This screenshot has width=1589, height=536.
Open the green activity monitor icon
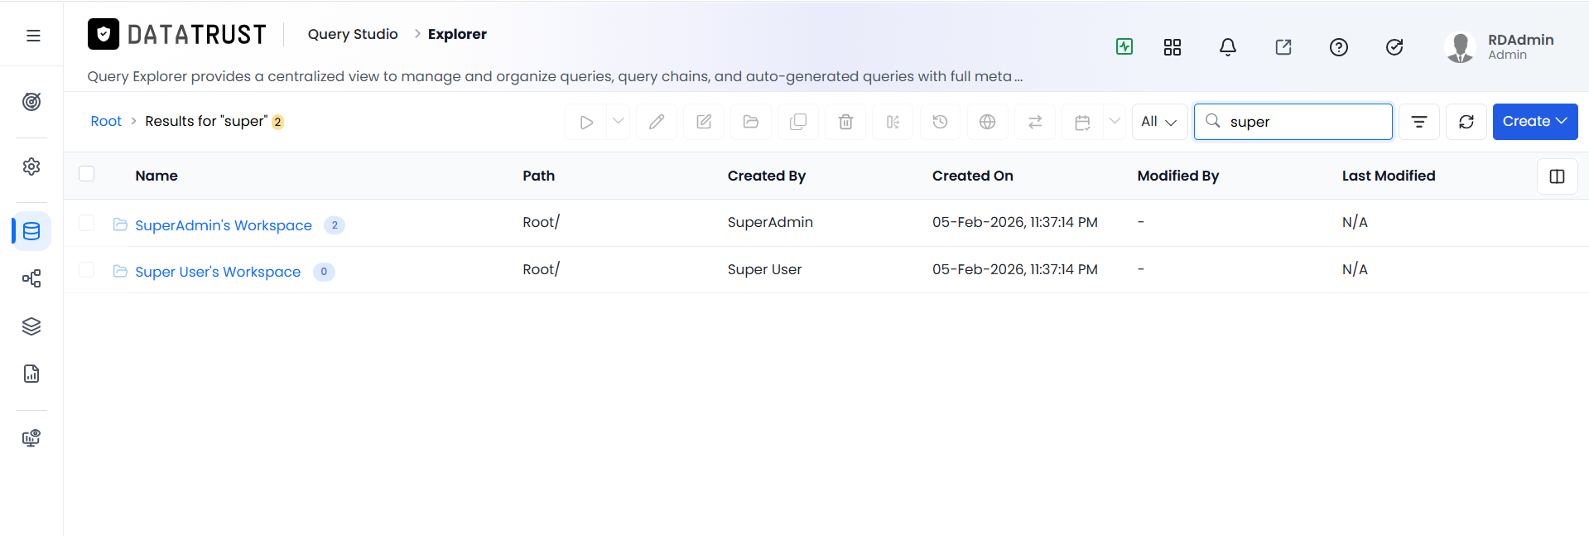(x=1124, y=46)
